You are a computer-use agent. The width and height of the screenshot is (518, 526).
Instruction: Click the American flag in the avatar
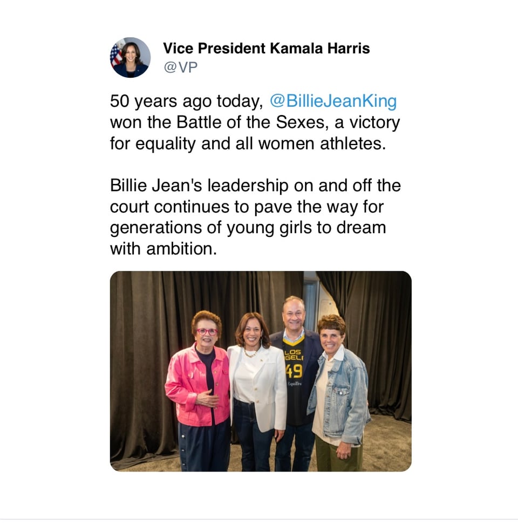pyautogui.click(x=116, y=54)
